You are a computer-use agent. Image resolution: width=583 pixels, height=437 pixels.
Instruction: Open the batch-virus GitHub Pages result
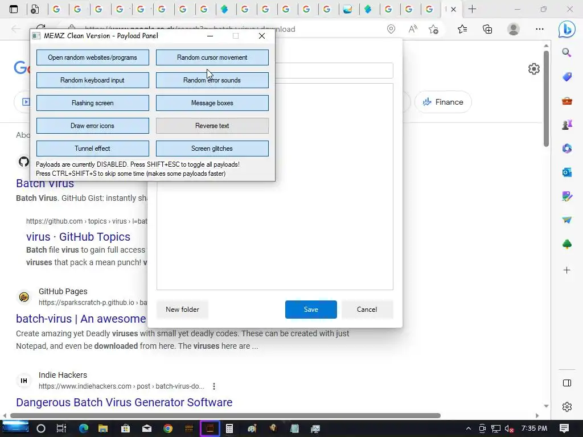[81, 319]
